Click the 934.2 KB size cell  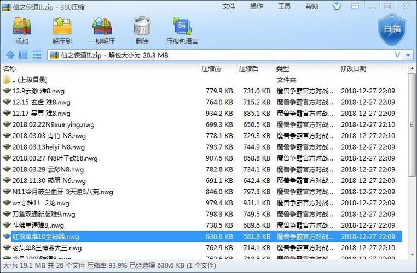click(219, 113)
